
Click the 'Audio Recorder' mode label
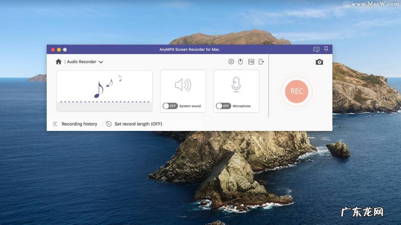pos(81,62)
